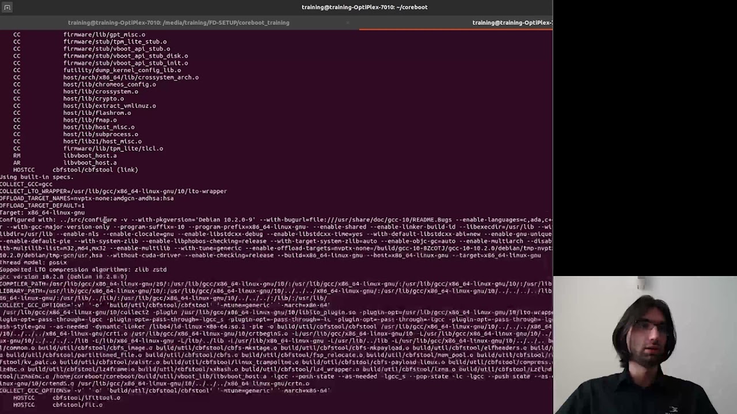Screen dimensions: 737x414
Task: Click the line 'host/lib/flashrom.o'
Action: pos(97,113)
